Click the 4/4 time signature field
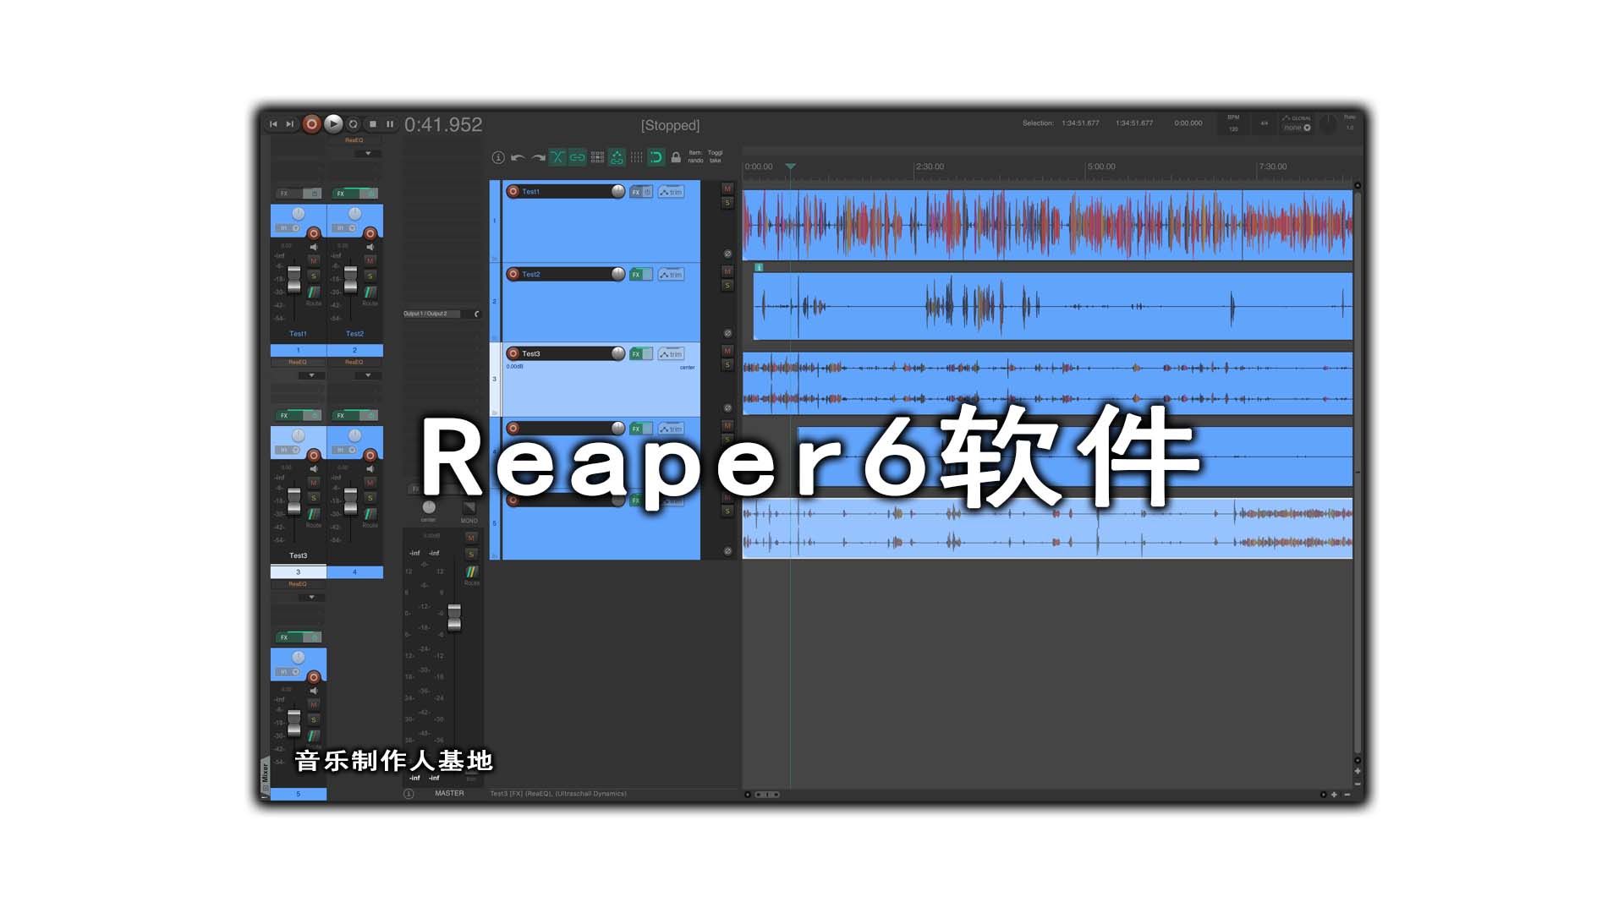Viewport: 1624px width, 913px height. (x=1265, y=123)
